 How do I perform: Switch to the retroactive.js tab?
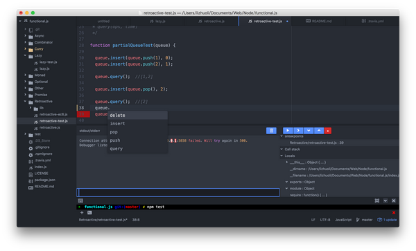[211, 21]
